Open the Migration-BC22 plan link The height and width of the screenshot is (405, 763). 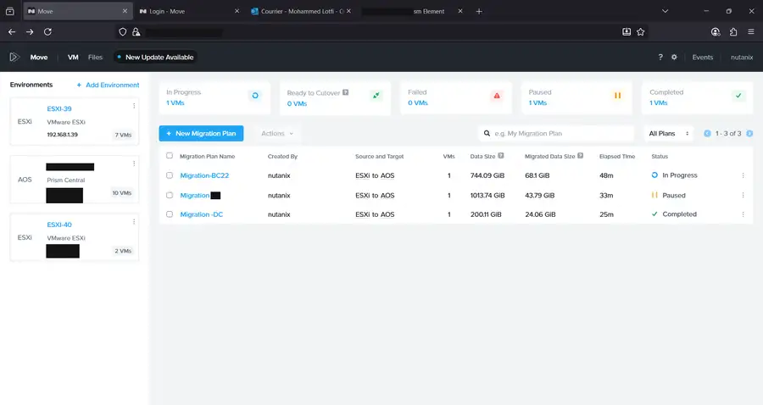pos(204,175)
